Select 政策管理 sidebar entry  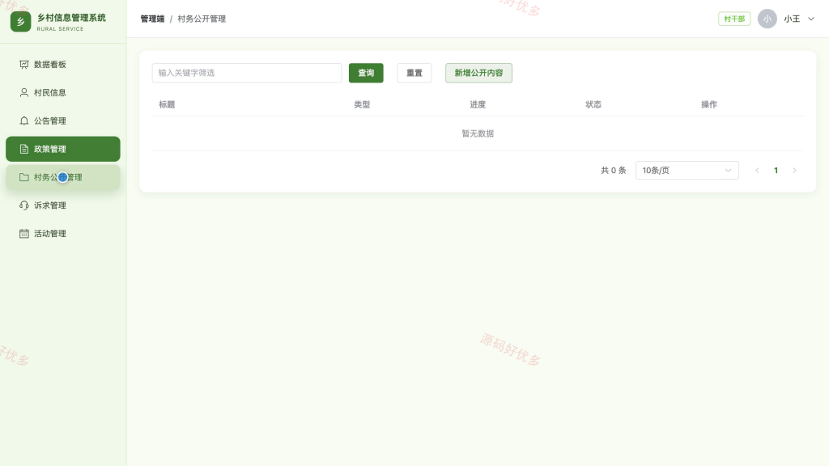63,149
